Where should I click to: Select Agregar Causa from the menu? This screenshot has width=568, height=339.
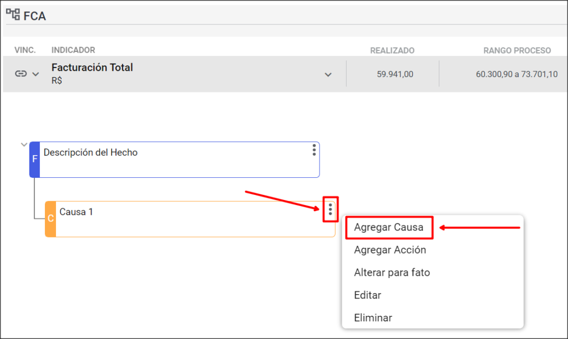click(x=389, y=227)
